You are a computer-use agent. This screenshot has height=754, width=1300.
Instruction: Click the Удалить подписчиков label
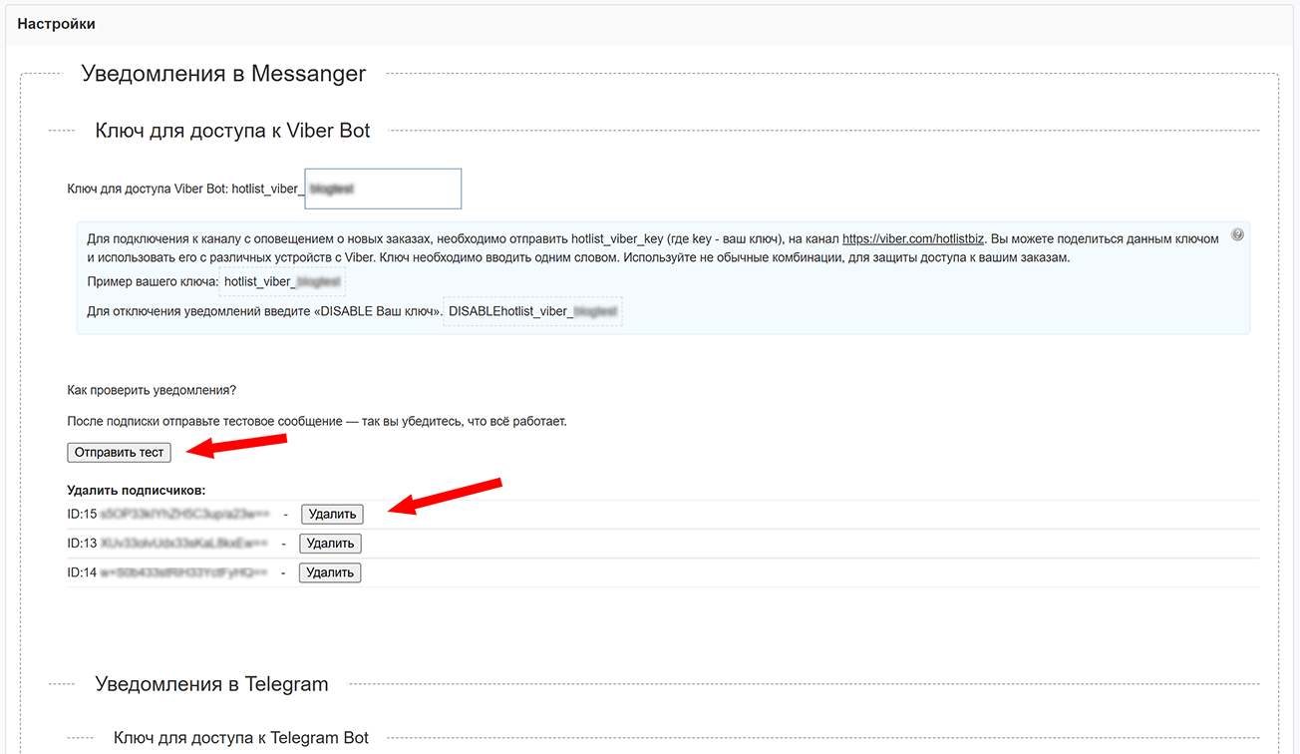click(136, 490)
